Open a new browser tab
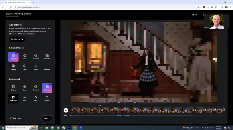Screen dimensions: 233x130 click(33, 2)
